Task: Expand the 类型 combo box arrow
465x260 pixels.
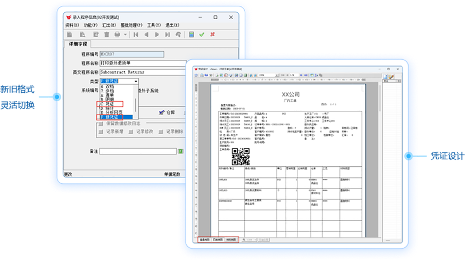Action: click(x=136, y=81)
